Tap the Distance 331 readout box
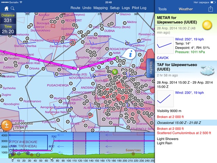The image size is (217, 163). click(7, 19)
